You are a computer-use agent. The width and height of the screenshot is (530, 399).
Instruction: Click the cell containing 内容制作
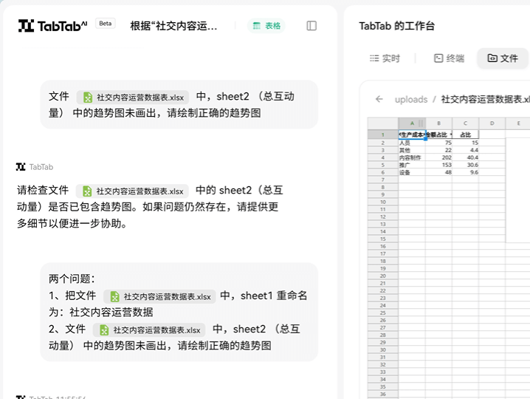click(x=410, y=157)
